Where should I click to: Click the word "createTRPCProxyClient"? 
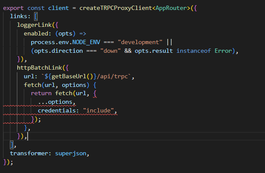(116, 8)
